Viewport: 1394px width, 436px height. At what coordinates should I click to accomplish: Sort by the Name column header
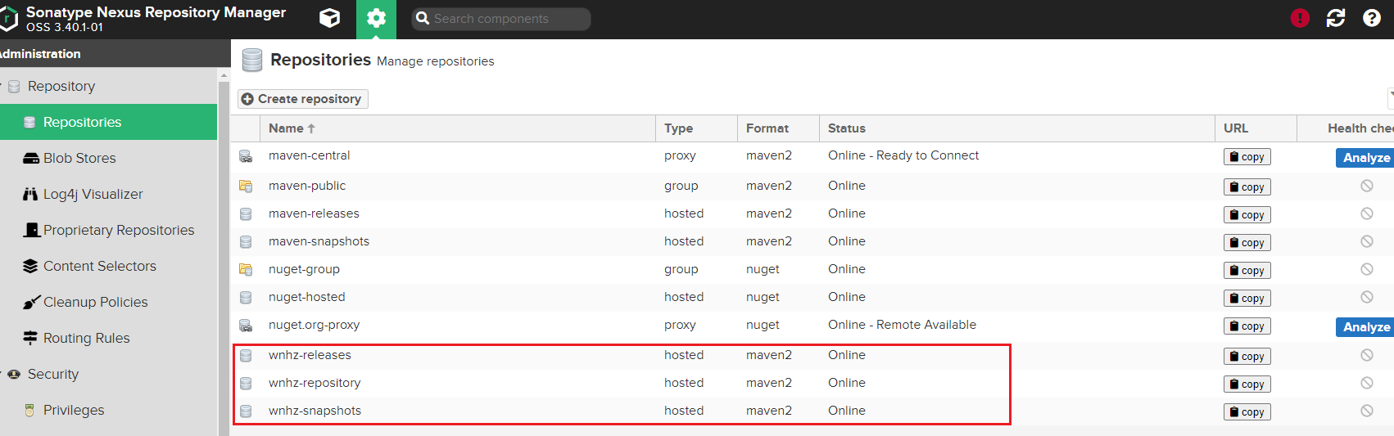458,128
